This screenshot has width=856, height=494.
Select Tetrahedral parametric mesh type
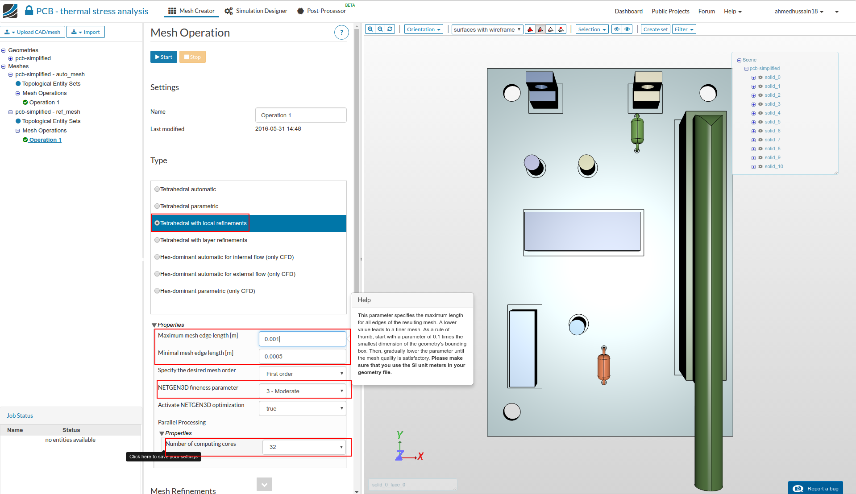157,206
